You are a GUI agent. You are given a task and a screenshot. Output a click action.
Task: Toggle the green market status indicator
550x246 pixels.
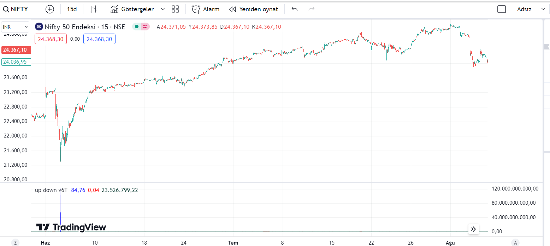pos(137,27)
